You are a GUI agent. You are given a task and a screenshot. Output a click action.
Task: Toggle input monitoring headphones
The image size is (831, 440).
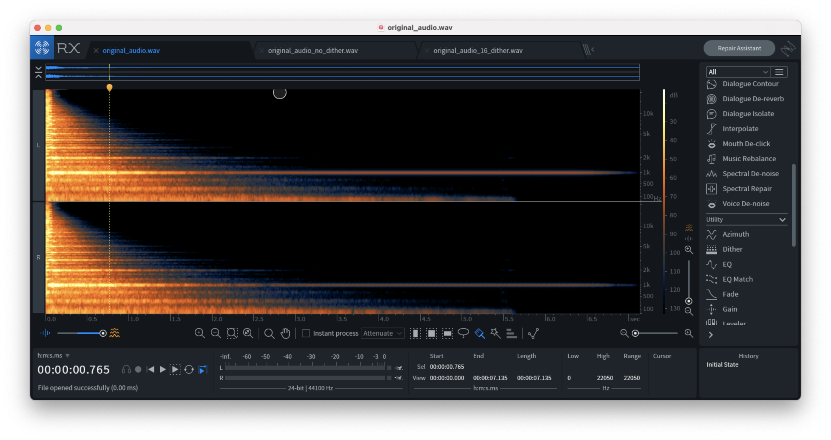click(x=126, y=370)
